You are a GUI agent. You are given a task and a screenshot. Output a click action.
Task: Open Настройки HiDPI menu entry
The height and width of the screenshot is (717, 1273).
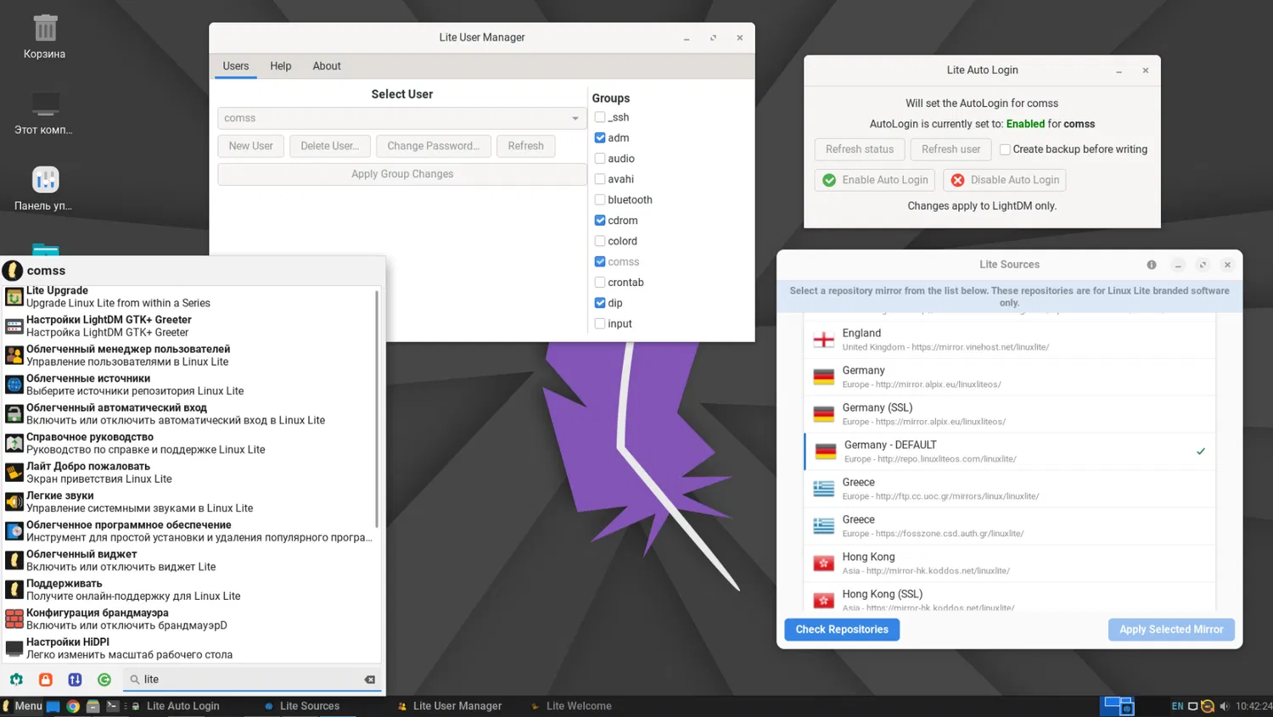[190, 648]
